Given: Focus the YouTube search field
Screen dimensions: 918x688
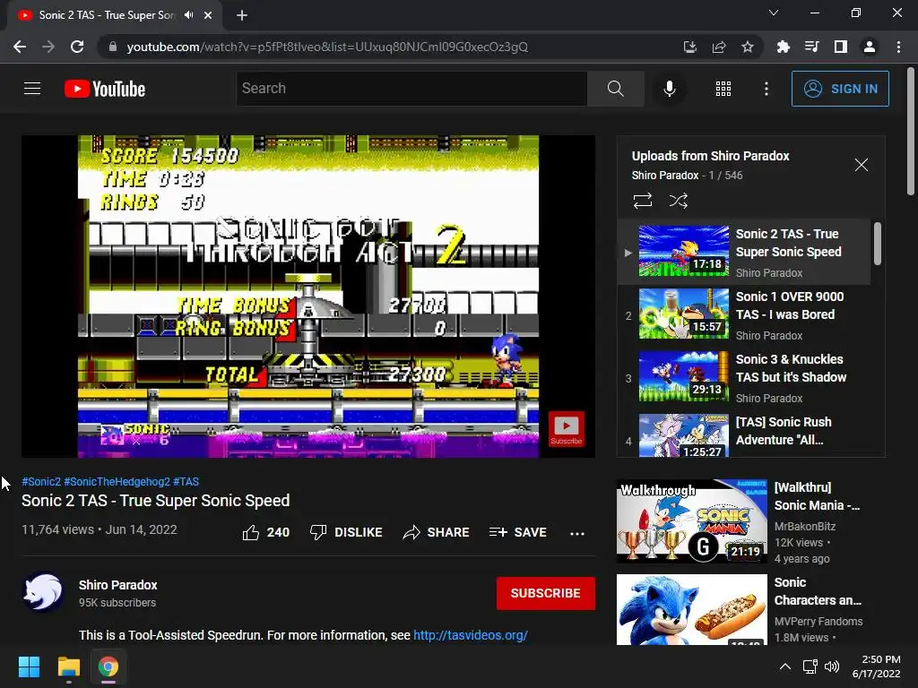Looking at the screenshot, I should (x=411, y=89).
